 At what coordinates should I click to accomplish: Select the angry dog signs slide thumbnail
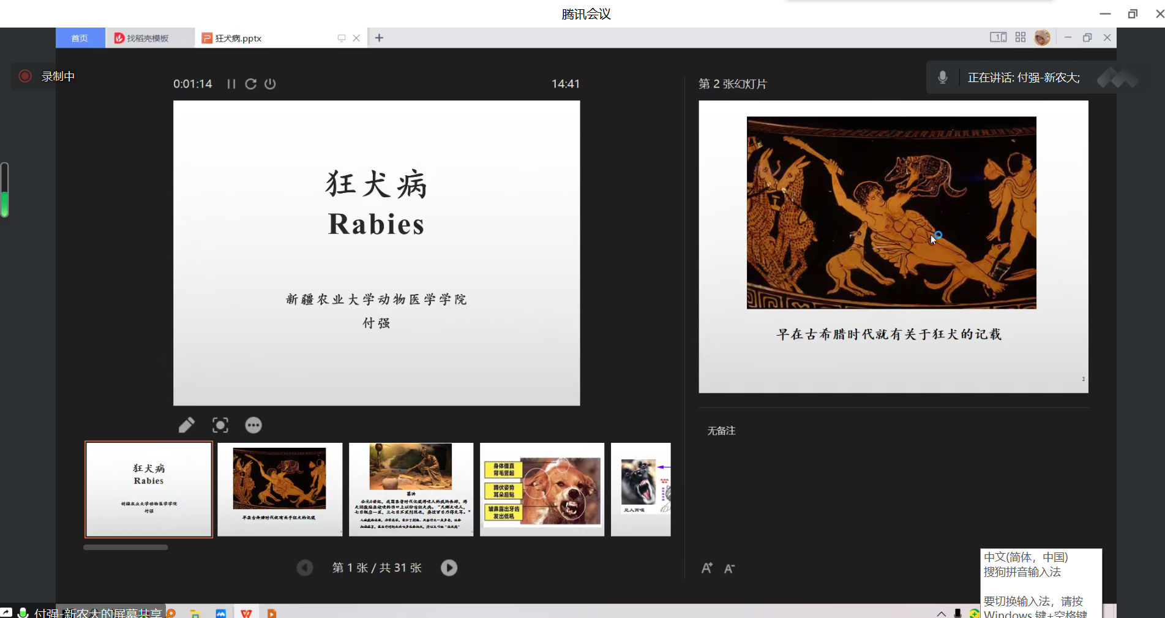[x=542, y=489]
